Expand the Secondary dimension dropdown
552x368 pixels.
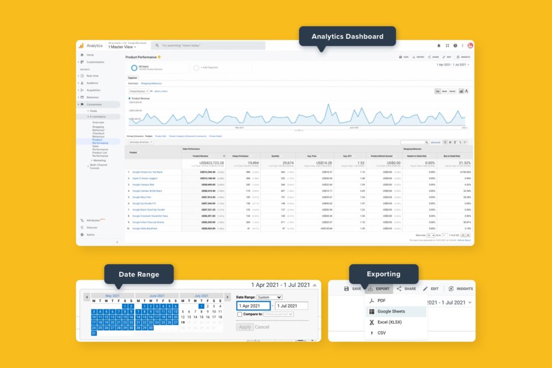click(141, 142)
